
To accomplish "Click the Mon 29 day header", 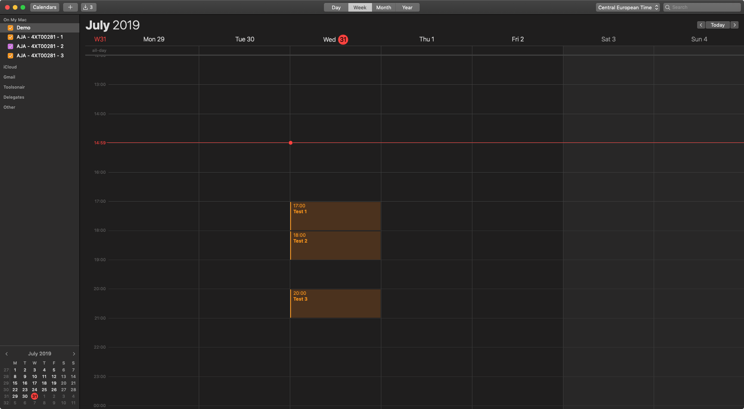I will point(154,39).
